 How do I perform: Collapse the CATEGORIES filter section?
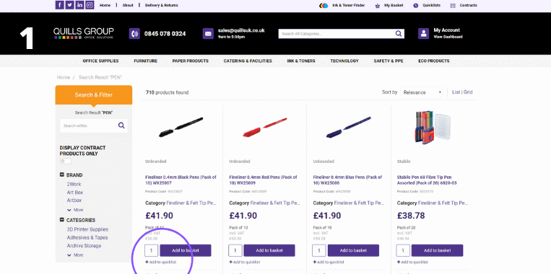click(62, 220)
